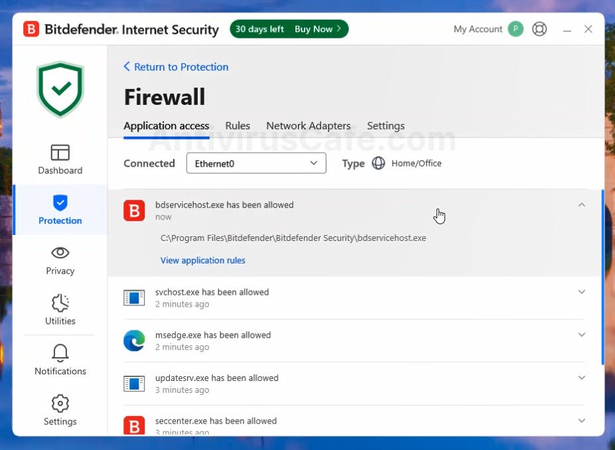Minimize the Bitdefender window

[x=567, y=30]
